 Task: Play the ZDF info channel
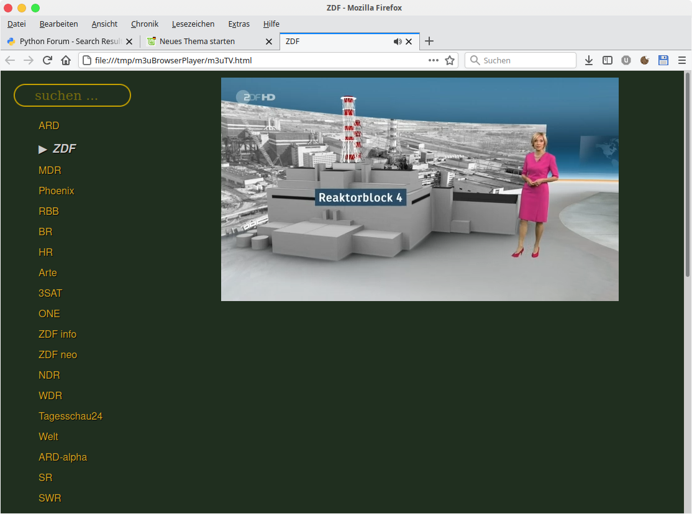click(57, 335)
